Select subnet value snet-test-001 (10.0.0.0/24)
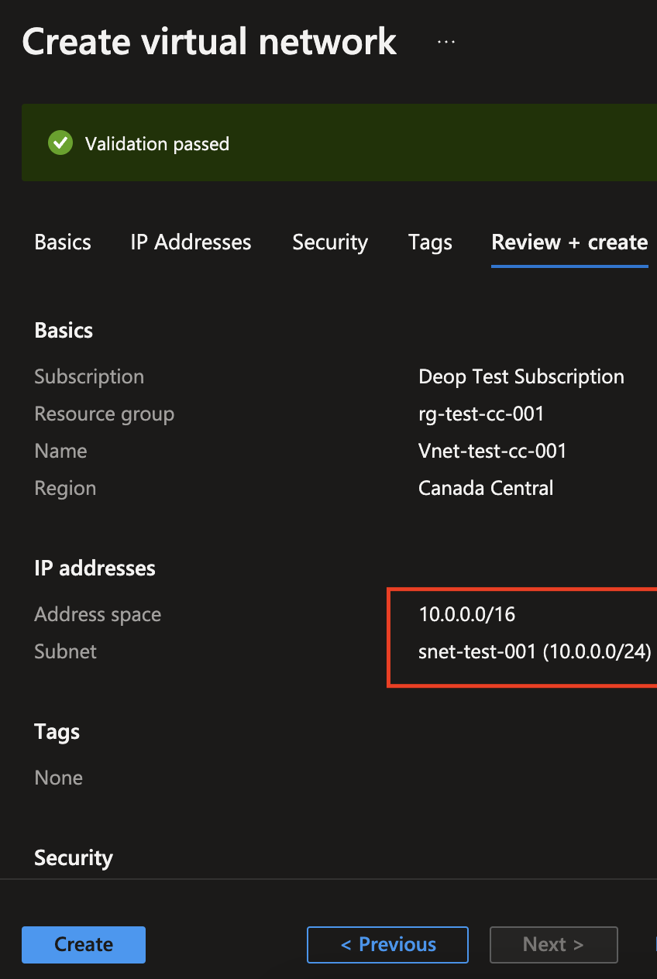Viewport: 657px width, 979px height. (x=535, y=652)
